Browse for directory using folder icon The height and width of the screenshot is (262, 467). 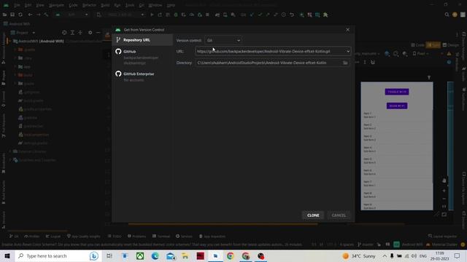345,63
